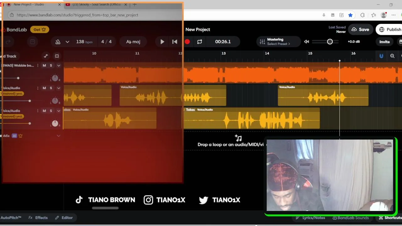Click the Get membership button
Image resolution: width=402 pixels, height=226 pixels.
pyautogui.click(x=40, y=30)
